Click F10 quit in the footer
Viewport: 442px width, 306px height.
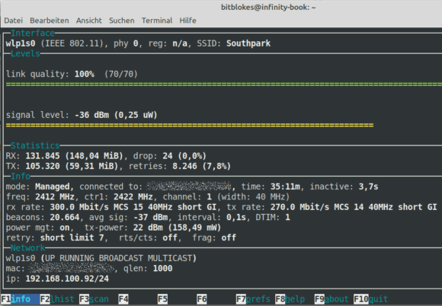click(370, 298)
